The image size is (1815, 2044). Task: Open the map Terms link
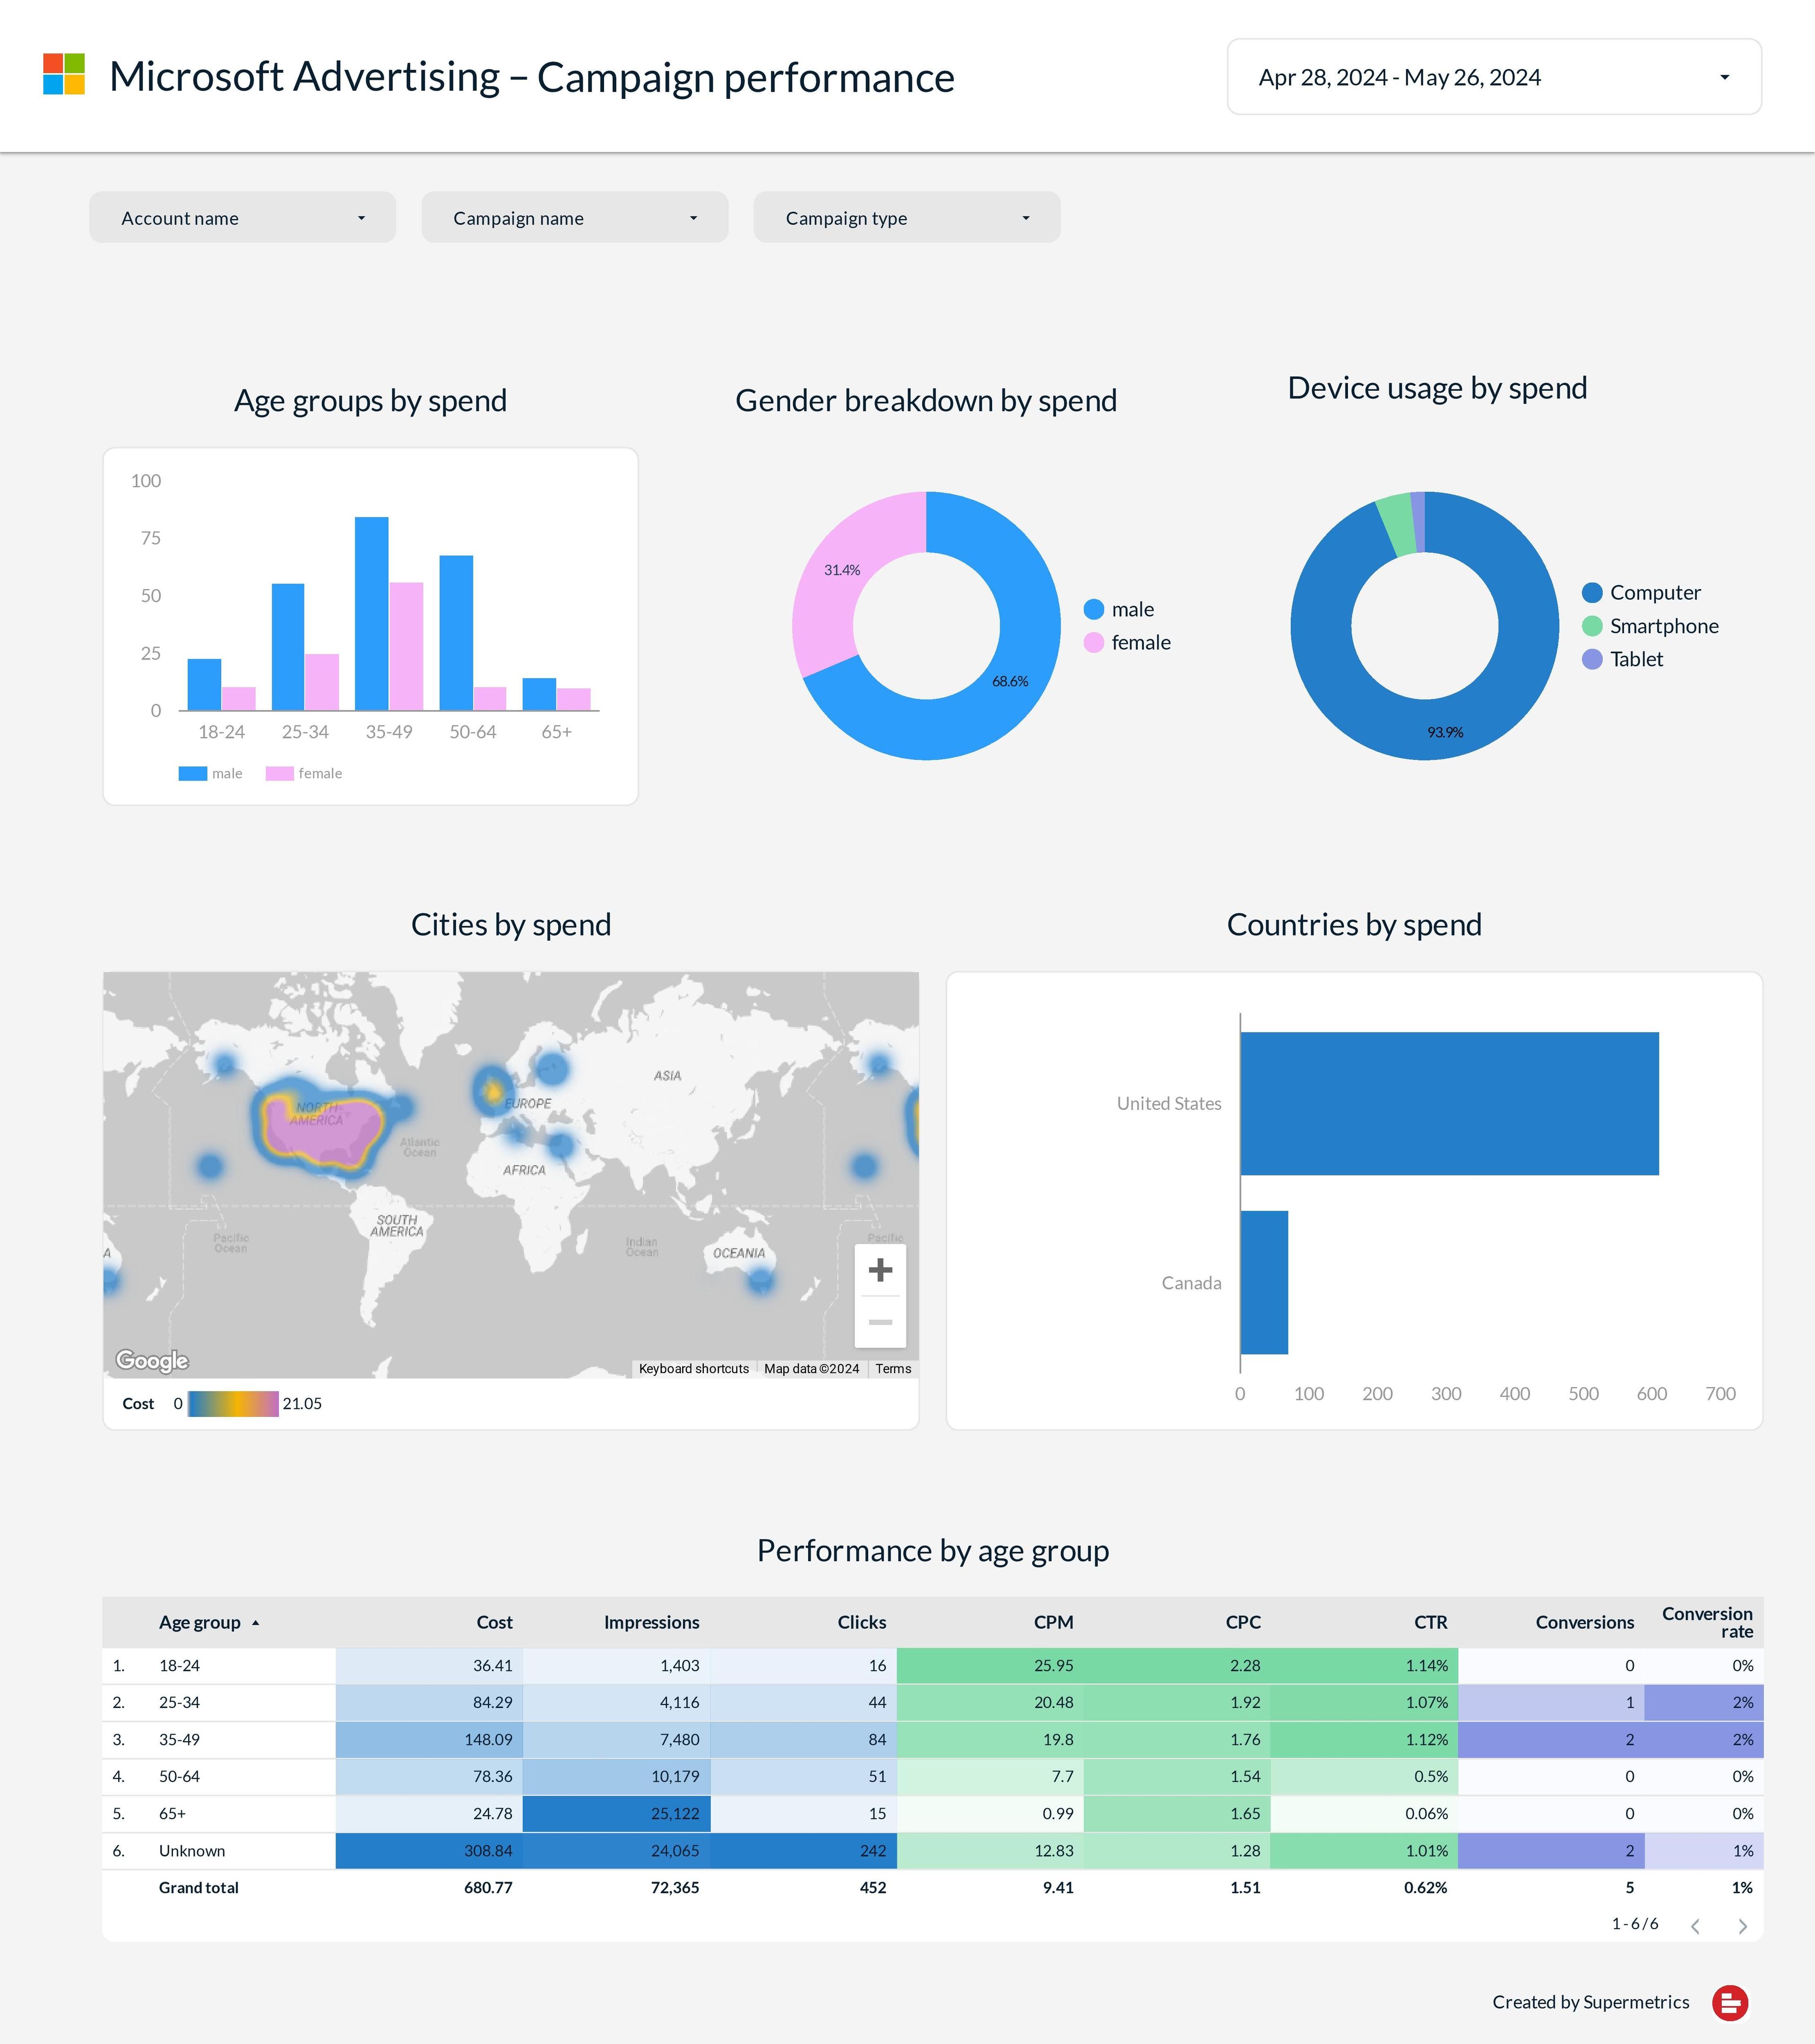[x=892, y=1368]
